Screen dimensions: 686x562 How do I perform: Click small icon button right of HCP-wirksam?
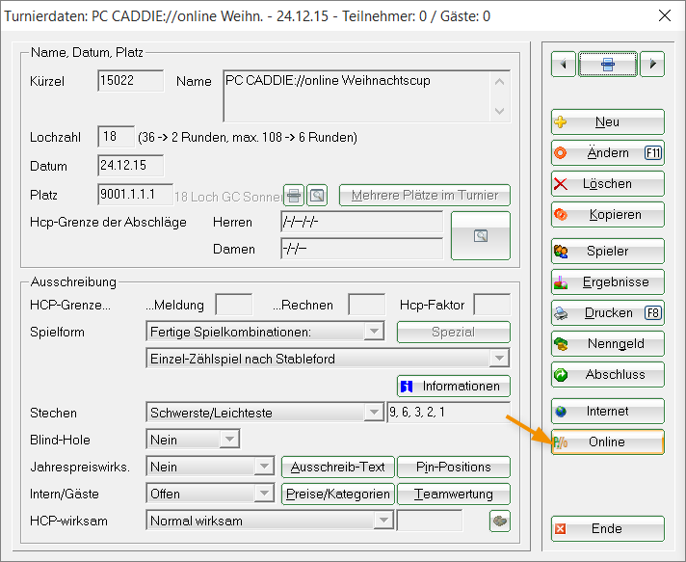pyautogui.click(x=500, y=521)
